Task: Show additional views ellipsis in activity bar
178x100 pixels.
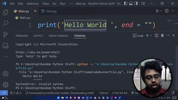Action: (x=6, y=56)
